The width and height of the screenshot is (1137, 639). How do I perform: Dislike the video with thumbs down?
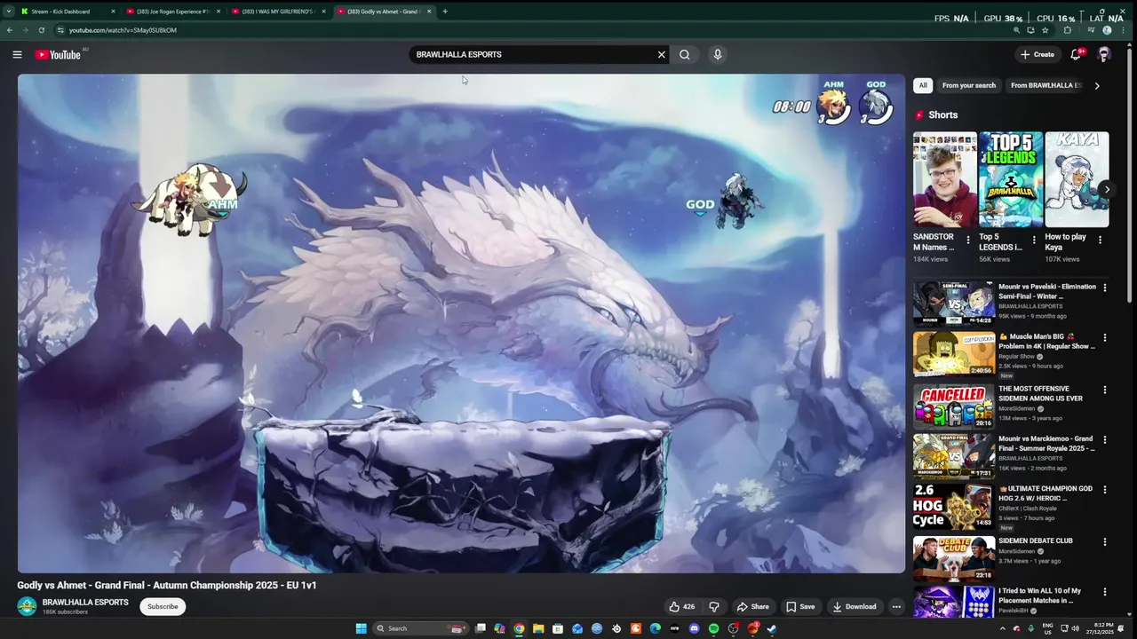point(714,607)
